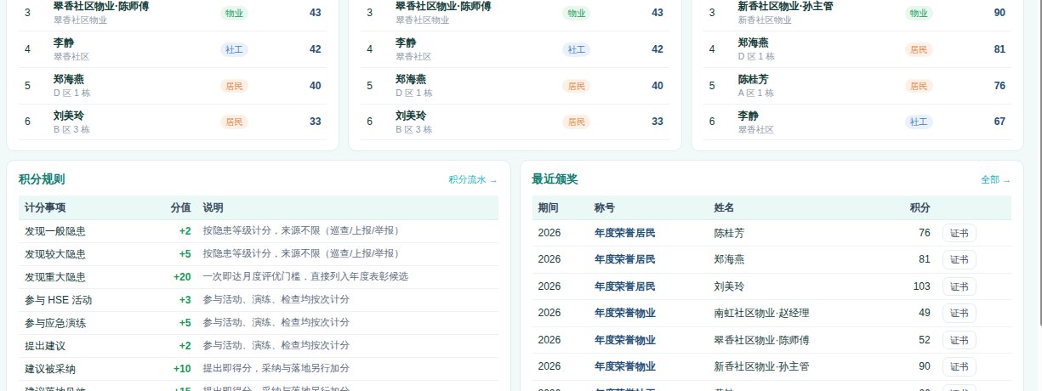Open 证书 for 南虹社区物业·赵经理
The image size is (1042, 391).
tap(959, 314)
